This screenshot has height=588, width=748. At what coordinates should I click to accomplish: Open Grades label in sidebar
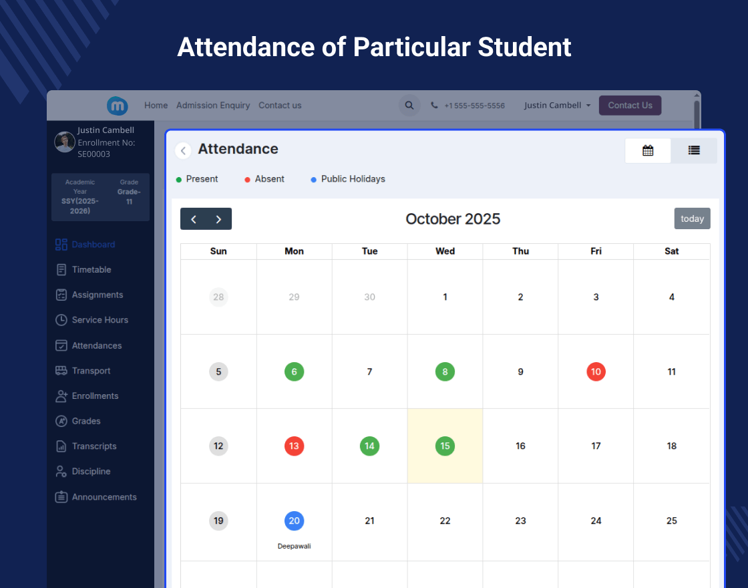[86, 421]
